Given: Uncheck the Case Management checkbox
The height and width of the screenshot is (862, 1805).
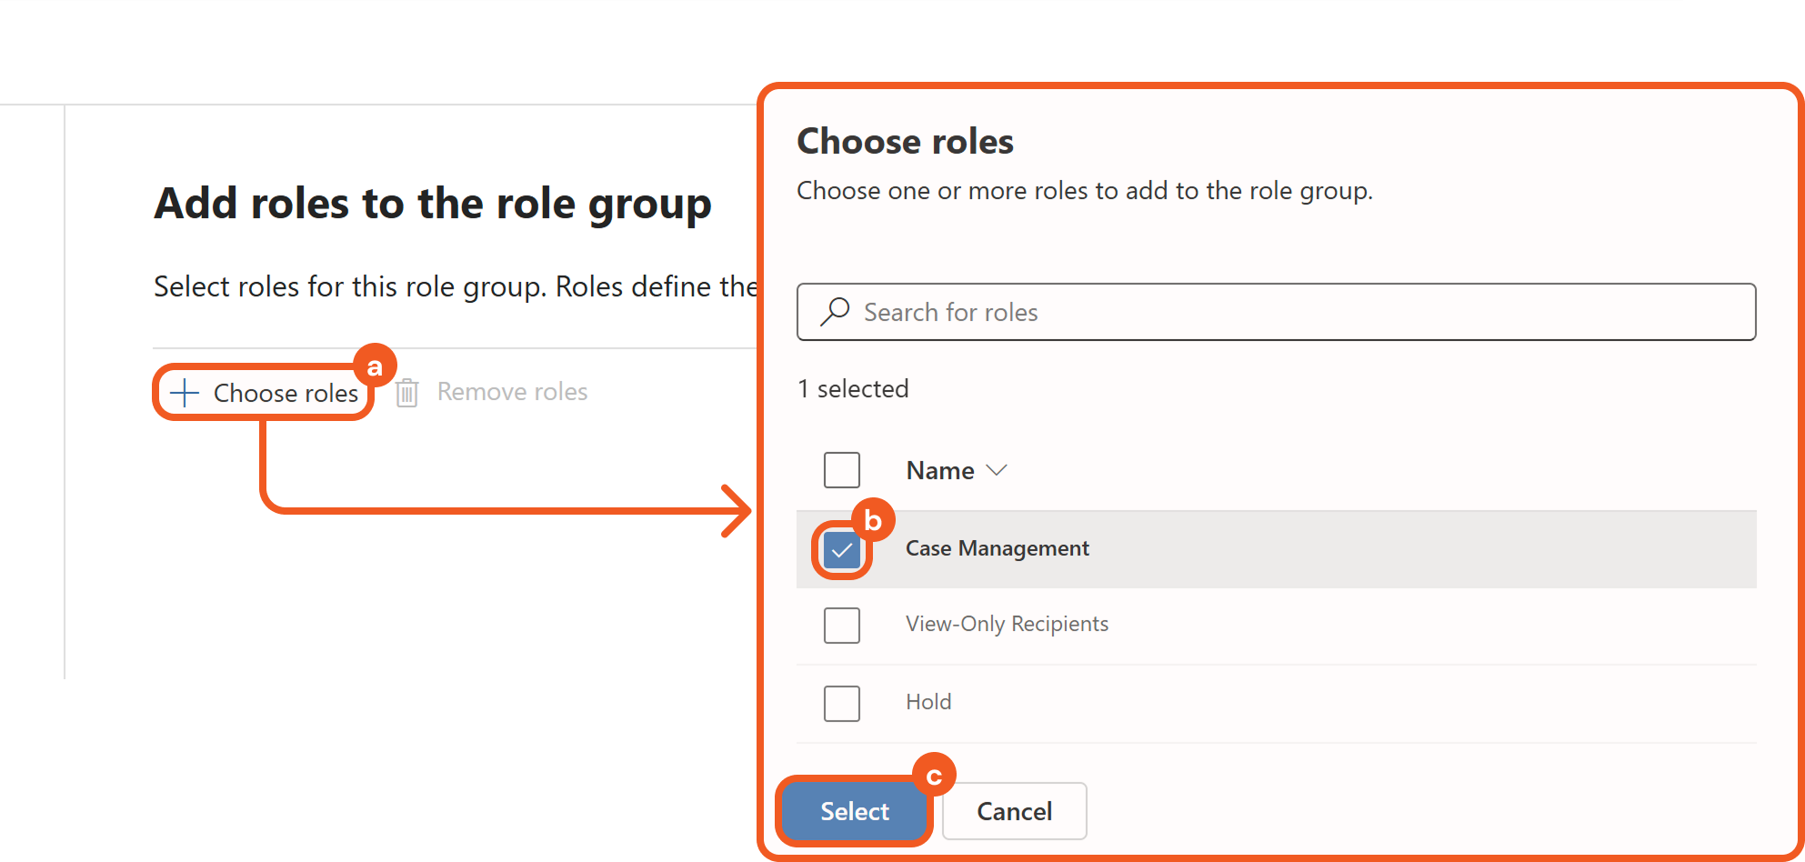Looking at the screenshot, I should (841, 549).
